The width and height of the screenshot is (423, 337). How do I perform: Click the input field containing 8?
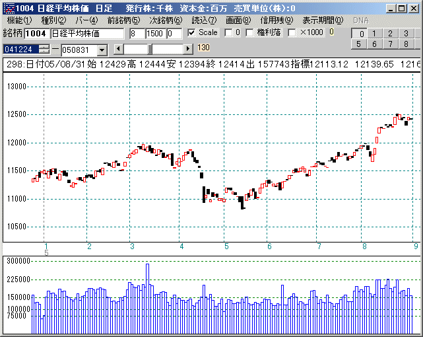[x=137, y=34]
